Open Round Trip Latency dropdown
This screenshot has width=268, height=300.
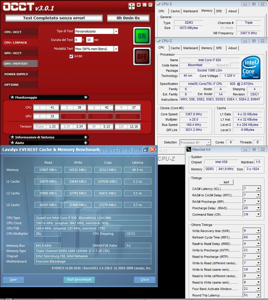click(x=258, y=295)
